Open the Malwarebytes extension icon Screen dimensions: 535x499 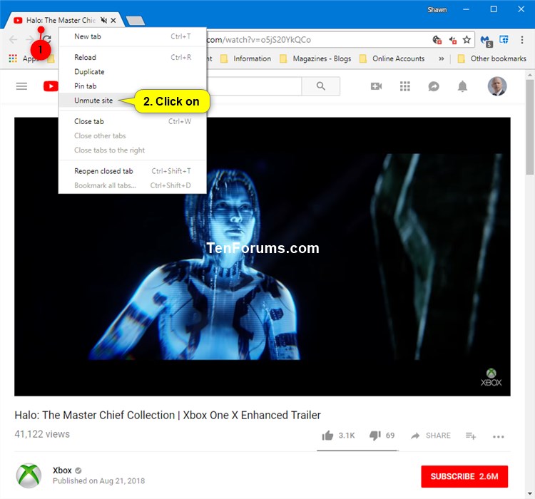point(486,41)
